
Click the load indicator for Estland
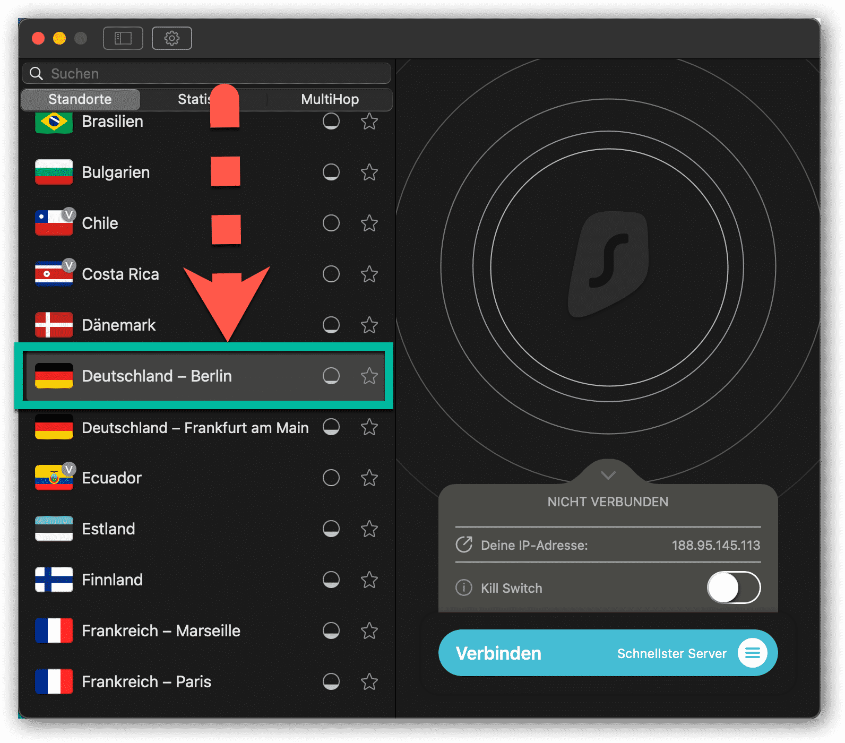pos(331,529)
